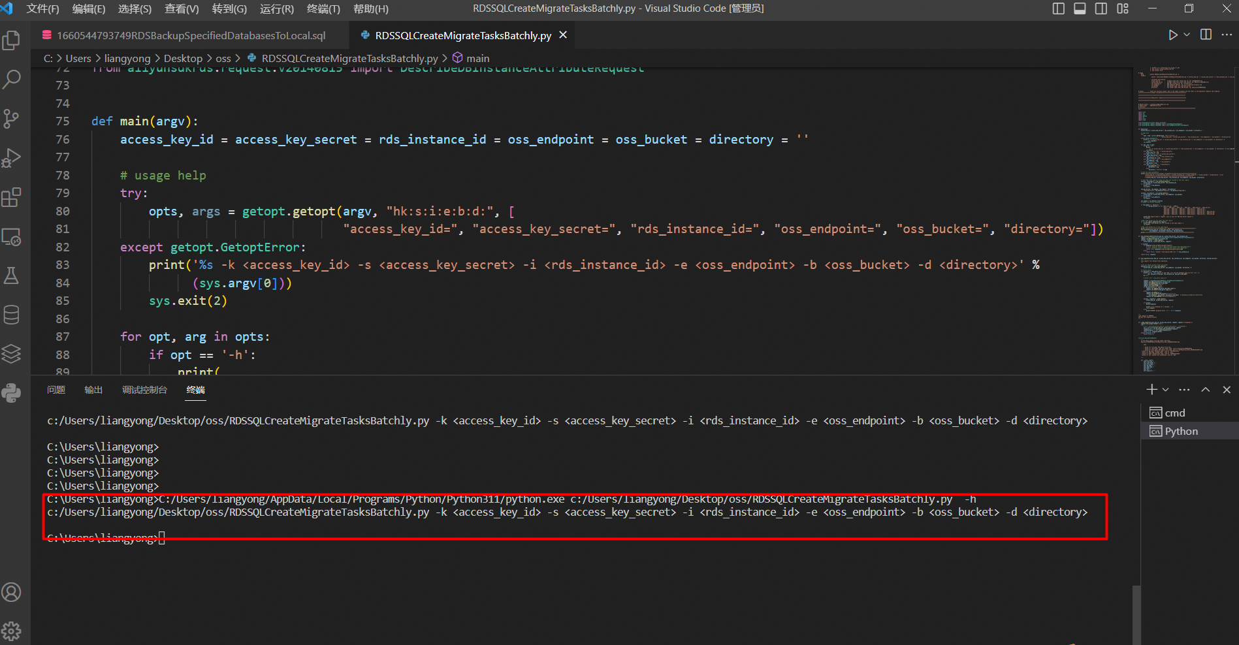The image size is (1239, 645).
Task: Click the 'except getopt.GetoptError:' line
Action: click(x=213, y=247)
